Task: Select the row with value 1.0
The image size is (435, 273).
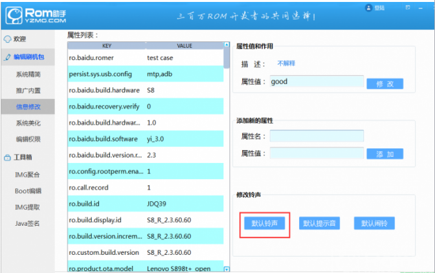Action: [146, 122]
